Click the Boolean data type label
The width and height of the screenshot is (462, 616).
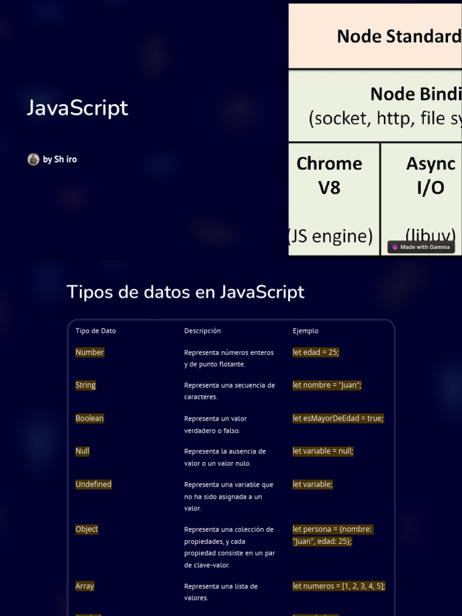(x=90, y=419)
